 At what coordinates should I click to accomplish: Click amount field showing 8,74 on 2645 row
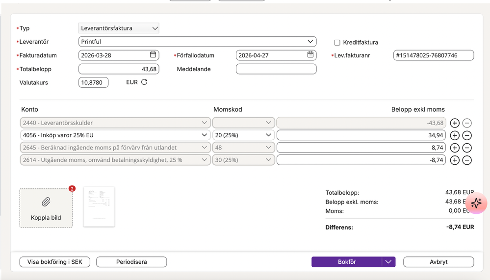point(361,148)
